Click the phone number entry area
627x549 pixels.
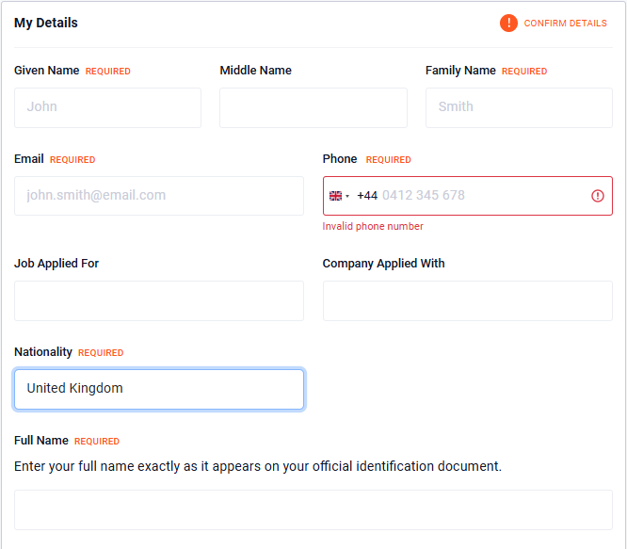tap(480, 196)
